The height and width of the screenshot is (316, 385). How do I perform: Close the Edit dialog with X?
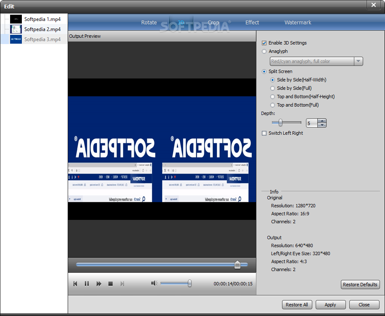click(x=374, y=5)
